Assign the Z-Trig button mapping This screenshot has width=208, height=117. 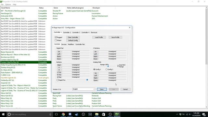(59, 77)
